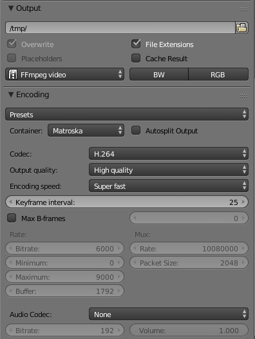Increase Keyframe interval with right arrow

pos(243,202)
